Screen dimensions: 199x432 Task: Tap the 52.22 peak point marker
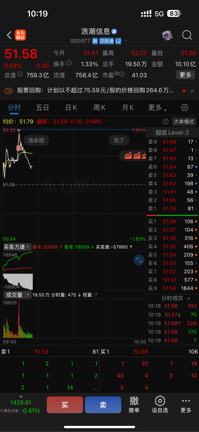click(x=19, y=130)
